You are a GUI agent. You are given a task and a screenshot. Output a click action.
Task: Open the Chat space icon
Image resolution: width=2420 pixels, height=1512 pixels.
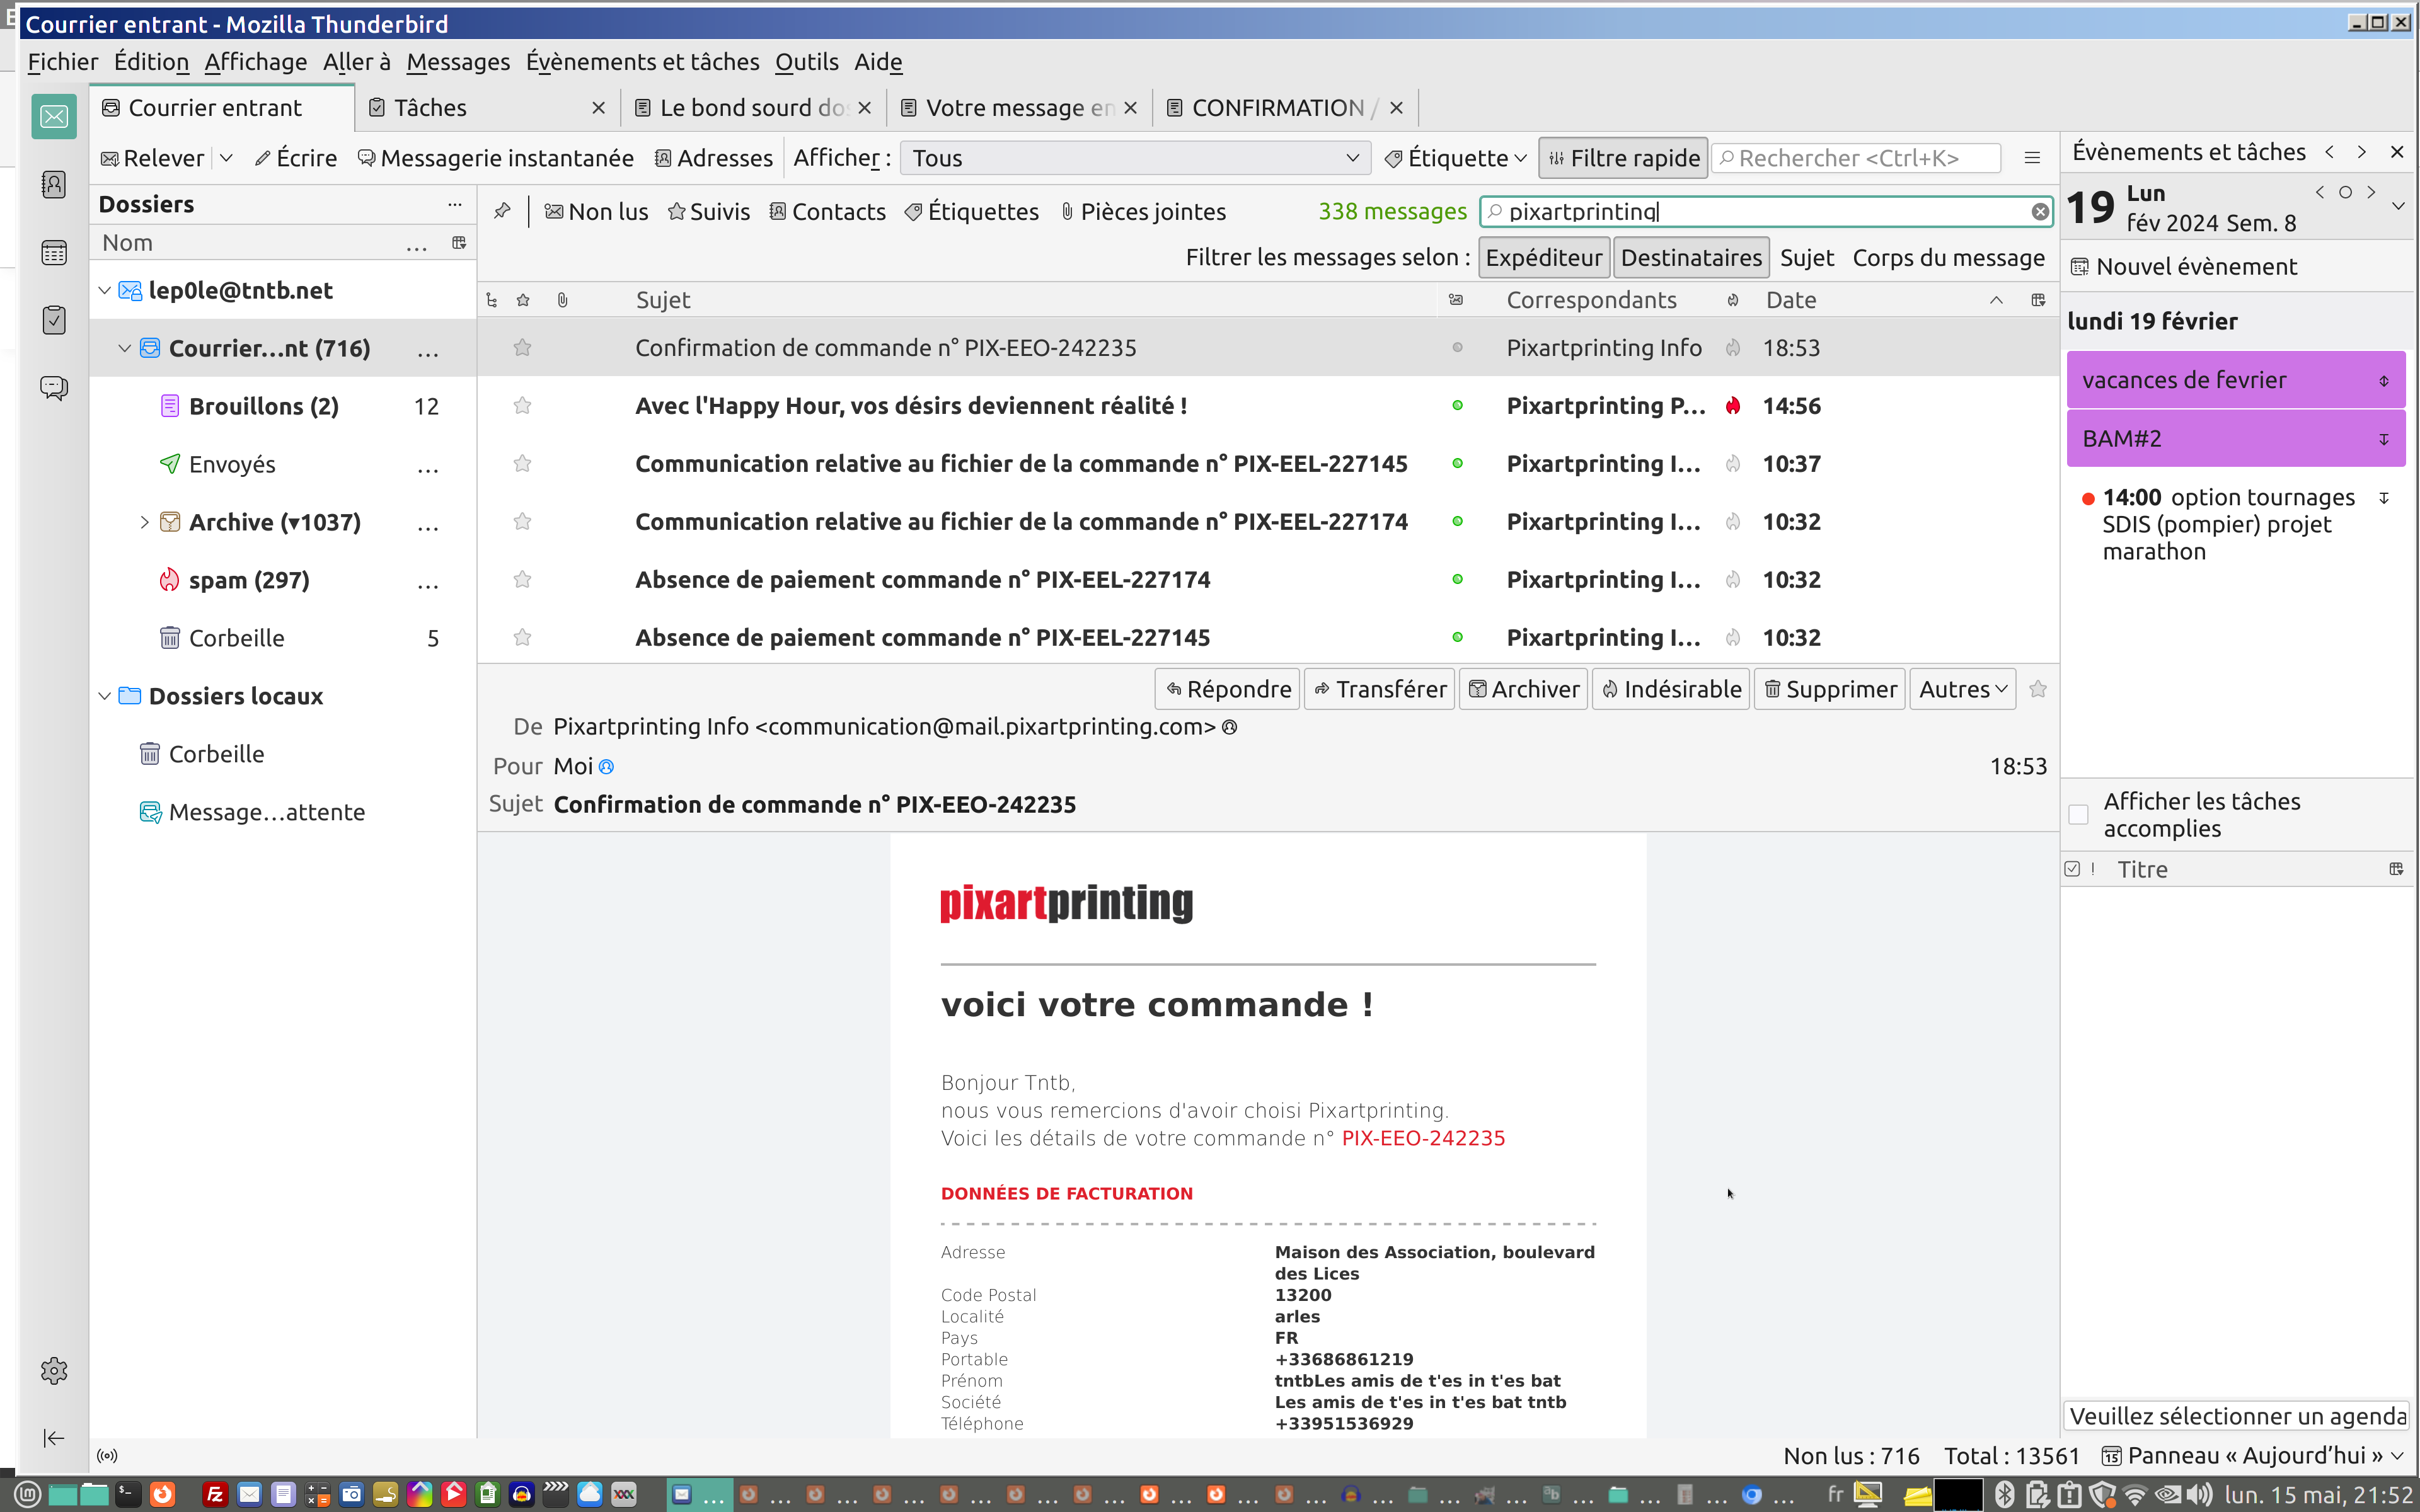[x=54, y=387]
